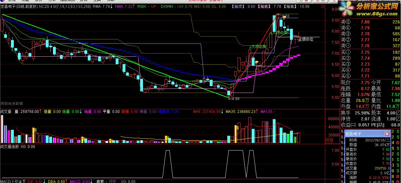Click the 量: 259758.00 volume value

click(27, 111)
